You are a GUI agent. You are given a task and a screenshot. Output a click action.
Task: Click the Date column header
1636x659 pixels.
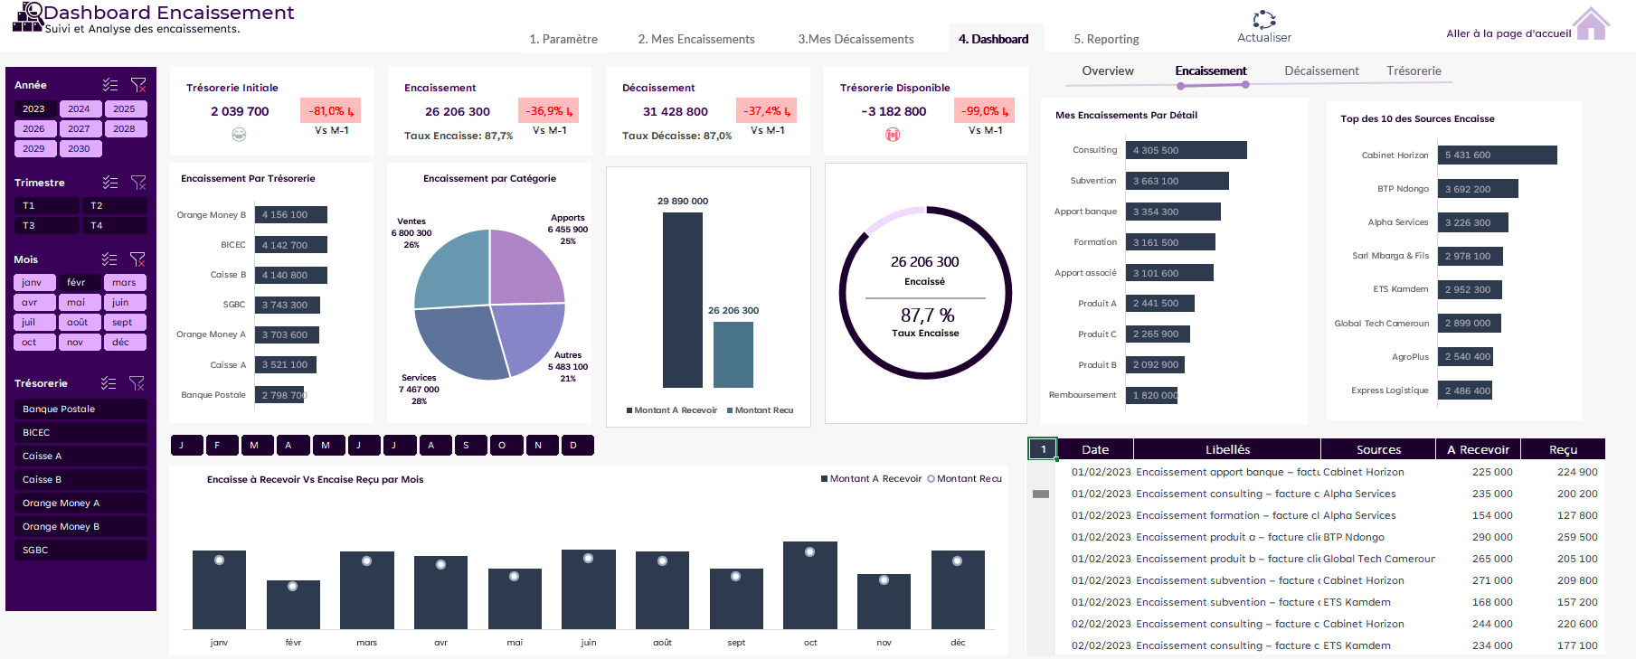coord(1095,449)
